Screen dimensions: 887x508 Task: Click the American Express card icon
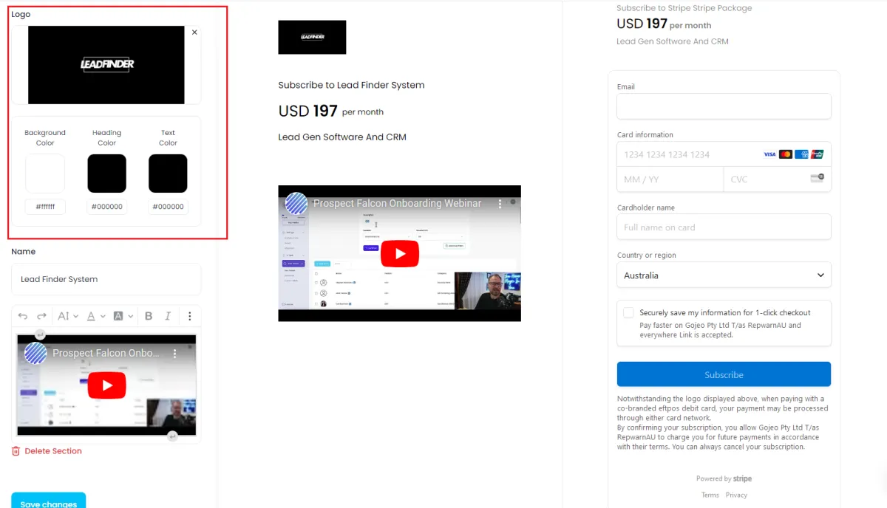tap(801, 154)
